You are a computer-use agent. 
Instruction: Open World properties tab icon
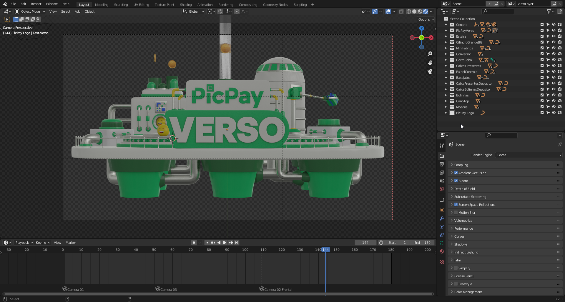[x=442, y=189]
